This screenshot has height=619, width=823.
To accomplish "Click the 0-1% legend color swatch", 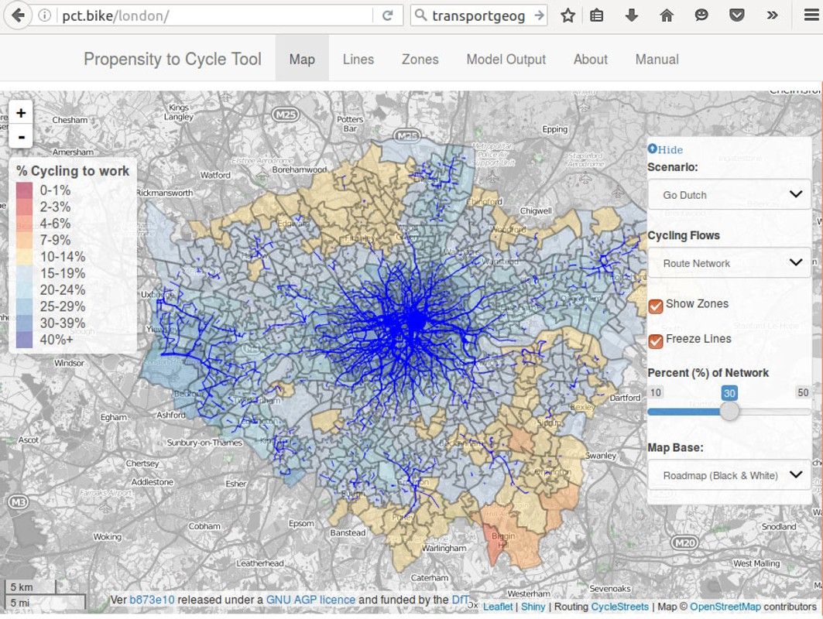I will [24, 190].
